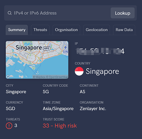Click the blurred IP address value
The image size is (142, 139).
point(100,51)
